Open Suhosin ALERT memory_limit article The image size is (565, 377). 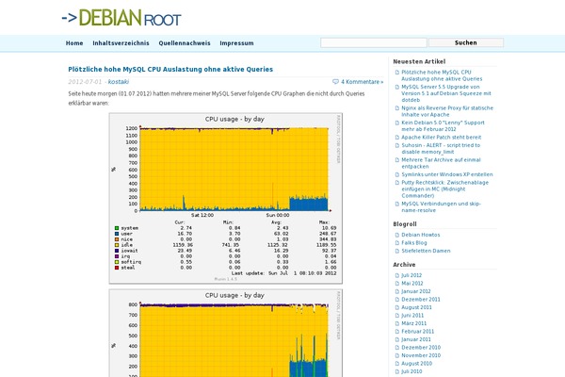441,148
